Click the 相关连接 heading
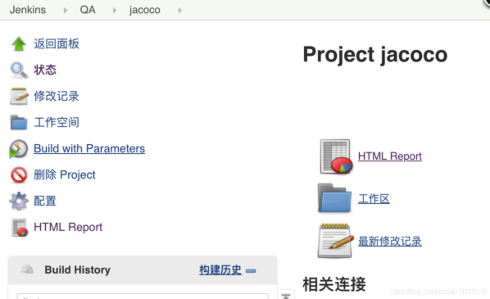 click(334, 284)
